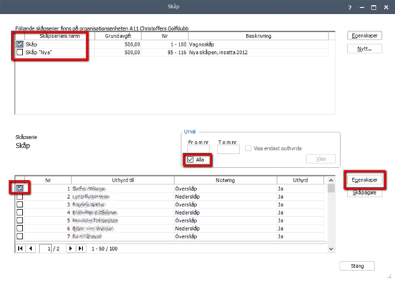Toggle the Skåp series checkbox
Screen dimensions: 395x282
click(19, 44)
